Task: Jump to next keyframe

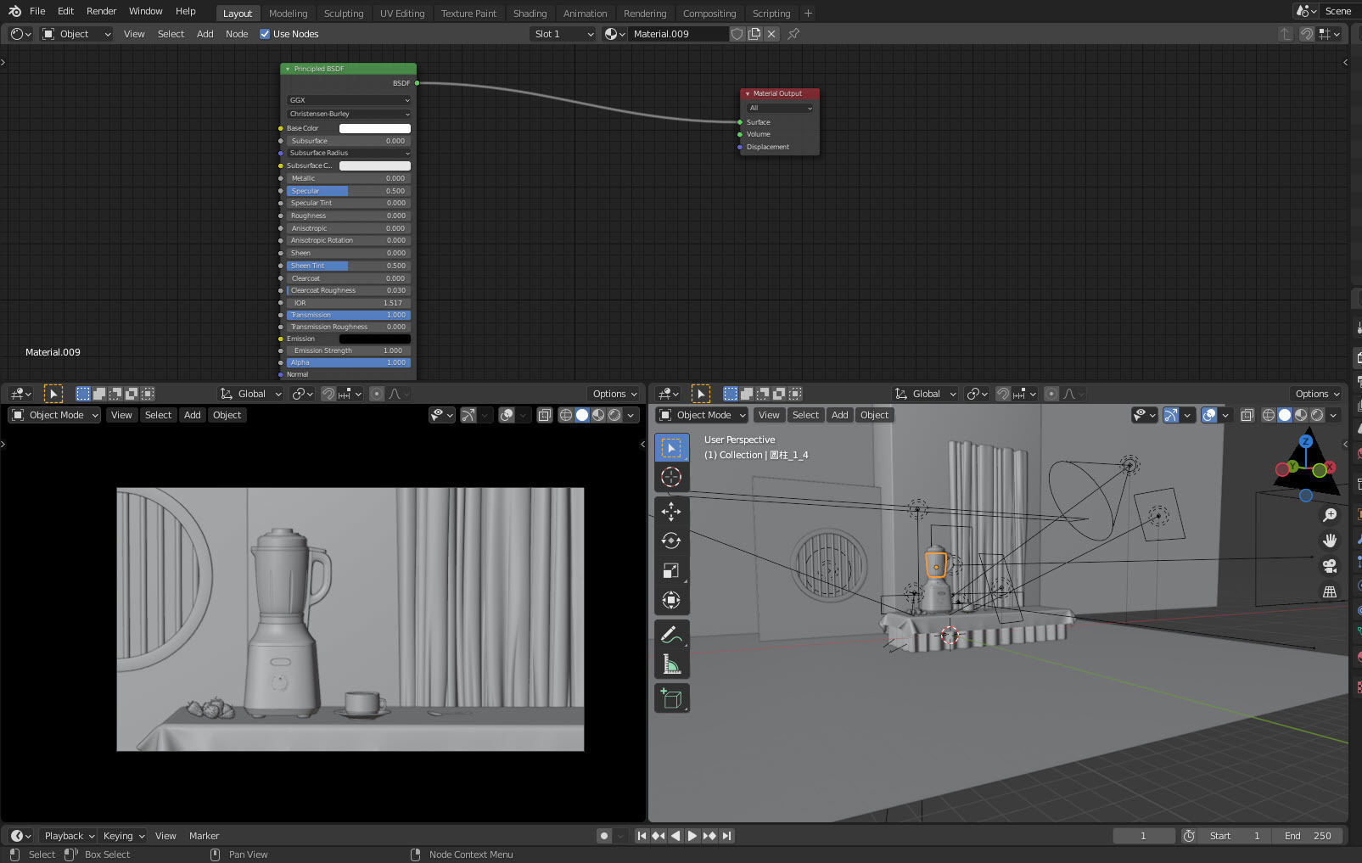Action: (x=709, y=836)
